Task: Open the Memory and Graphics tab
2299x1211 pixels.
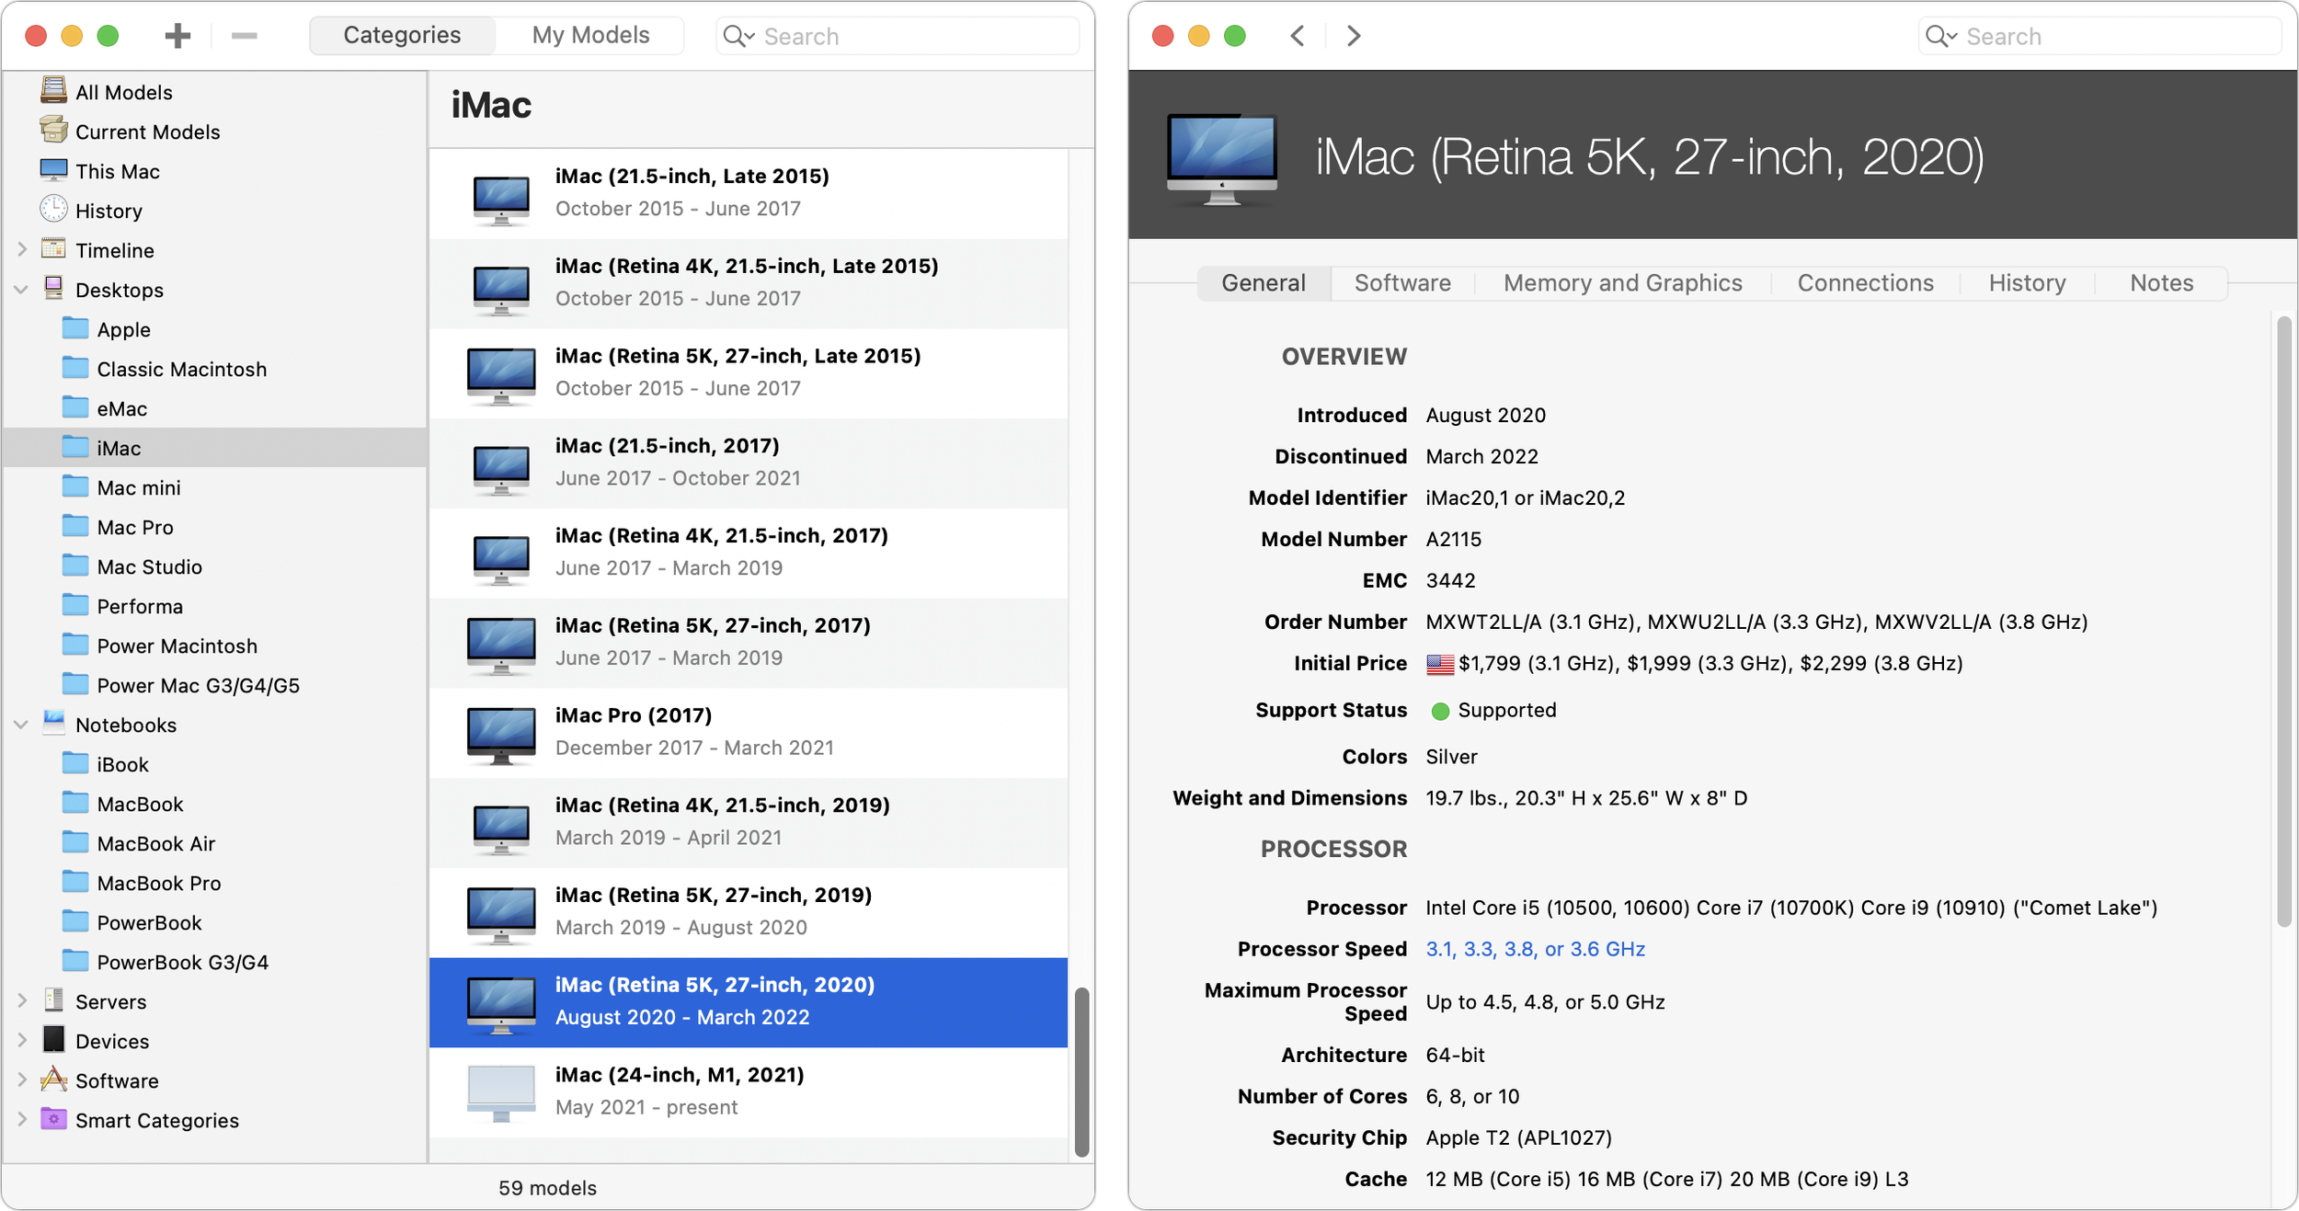Action: coord(1622,283)
